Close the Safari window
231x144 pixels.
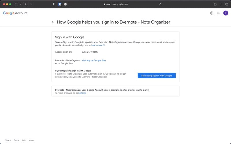pyautogui.click(x=4, y=4)
